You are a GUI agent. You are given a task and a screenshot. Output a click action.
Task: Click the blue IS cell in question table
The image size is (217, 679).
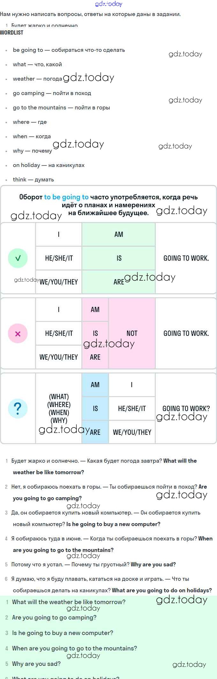95,409
